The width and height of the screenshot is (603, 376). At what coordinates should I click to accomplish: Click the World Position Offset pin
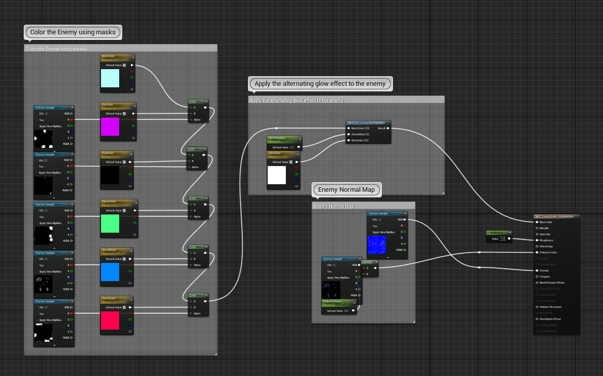click(537, 283)
